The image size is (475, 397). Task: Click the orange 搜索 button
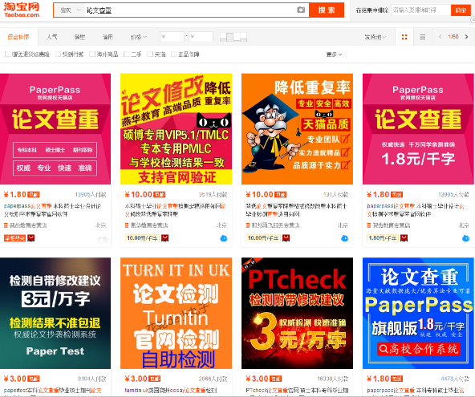click(327, 10)
